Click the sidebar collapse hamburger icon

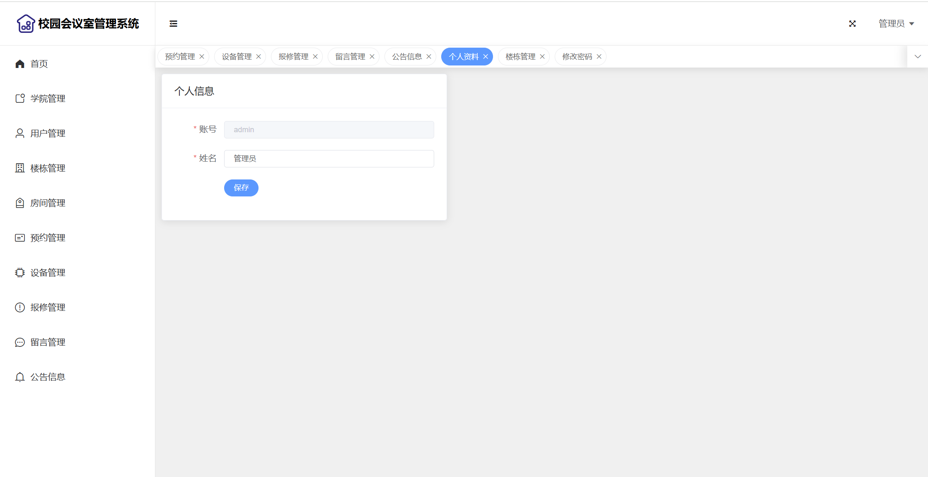[x=173, y=24]
